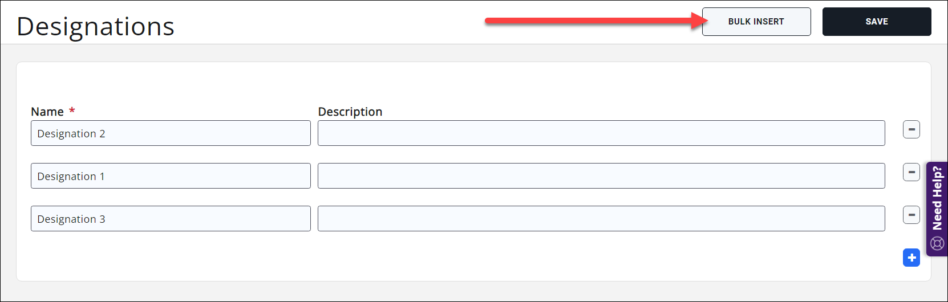948x302 pixels.
Task: Open the Need Help? side tab
Action: [x=937, y=209]
